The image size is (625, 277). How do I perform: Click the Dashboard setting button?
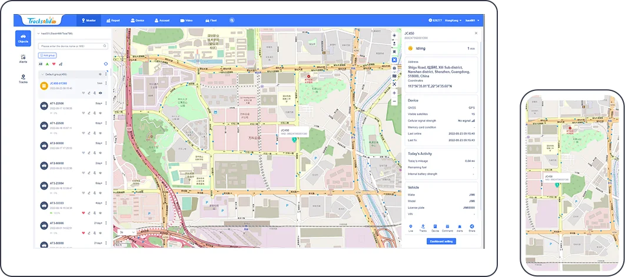(x=441, y=241)
